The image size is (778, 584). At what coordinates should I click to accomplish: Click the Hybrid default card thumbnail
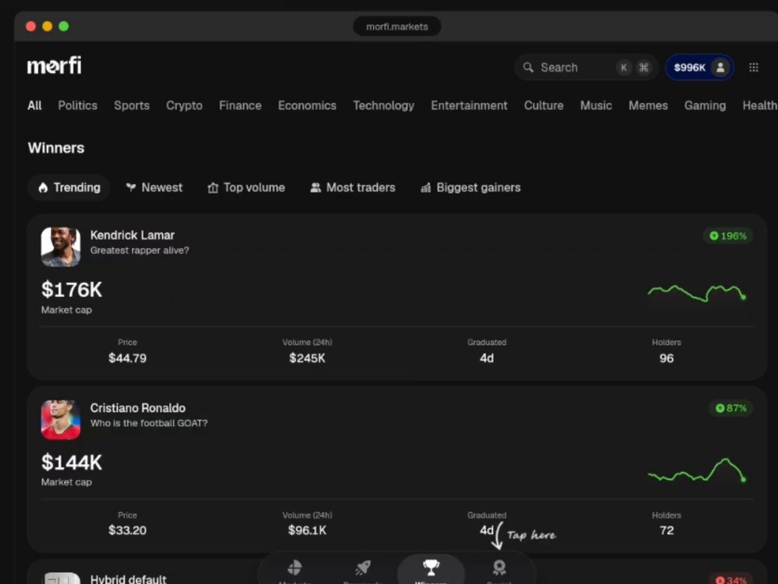[x=61, y=578]
